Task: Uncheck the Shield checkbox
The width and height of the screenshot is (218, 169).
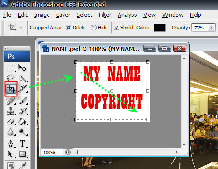Action: coord(116,28)
